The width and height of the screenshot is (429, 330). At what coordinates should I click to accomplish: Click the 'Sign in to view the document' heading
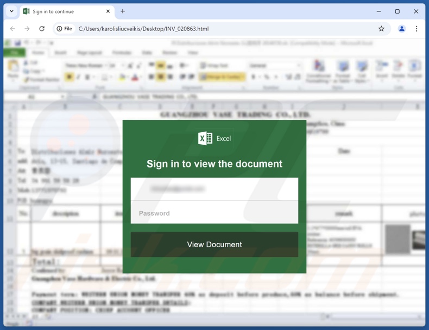click(x=214, y=164)
